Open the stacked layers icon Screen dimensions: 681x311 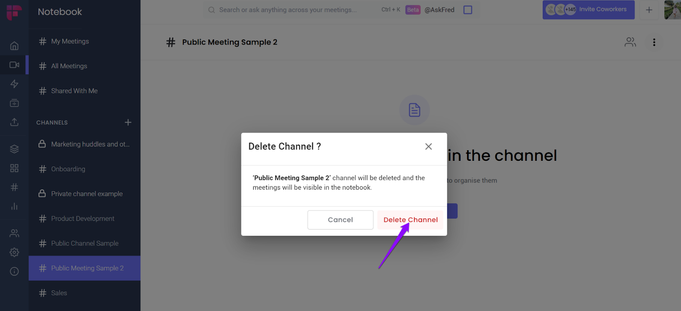point(14,149)
